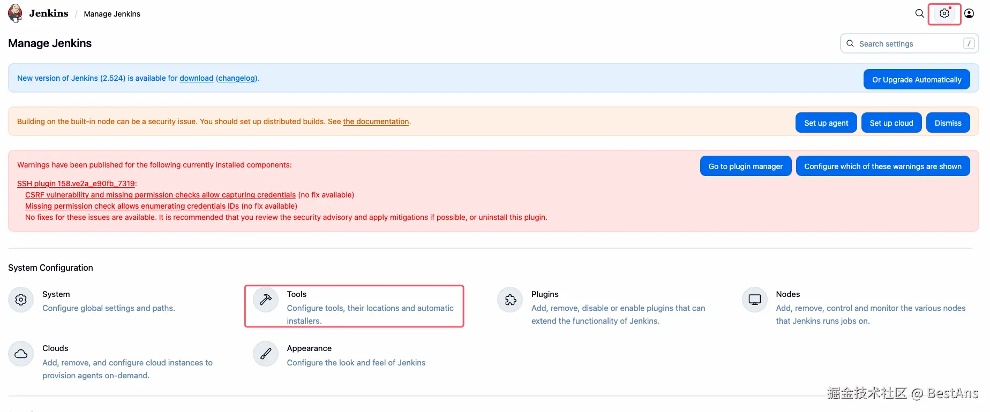Screen dimensions: 990x412
Task: Click the Appearance paintbrush icon
Action: (266, 354)
